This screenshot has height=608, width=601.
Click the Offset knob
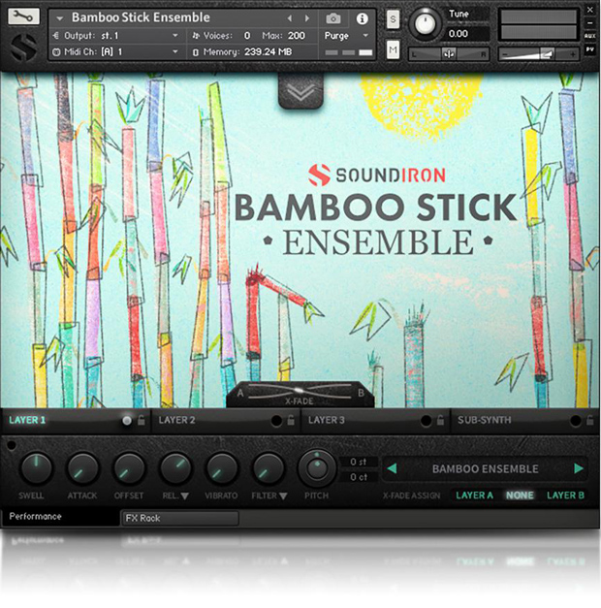point(129,468)
